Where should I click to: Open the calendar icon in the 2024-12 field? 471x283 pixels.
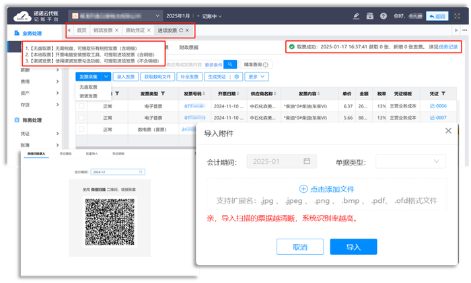(x=141, y=172)
